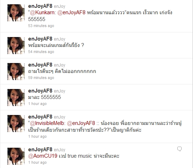Click the '54 minutes ago' timestamp
193x168 pixels.
41,52
